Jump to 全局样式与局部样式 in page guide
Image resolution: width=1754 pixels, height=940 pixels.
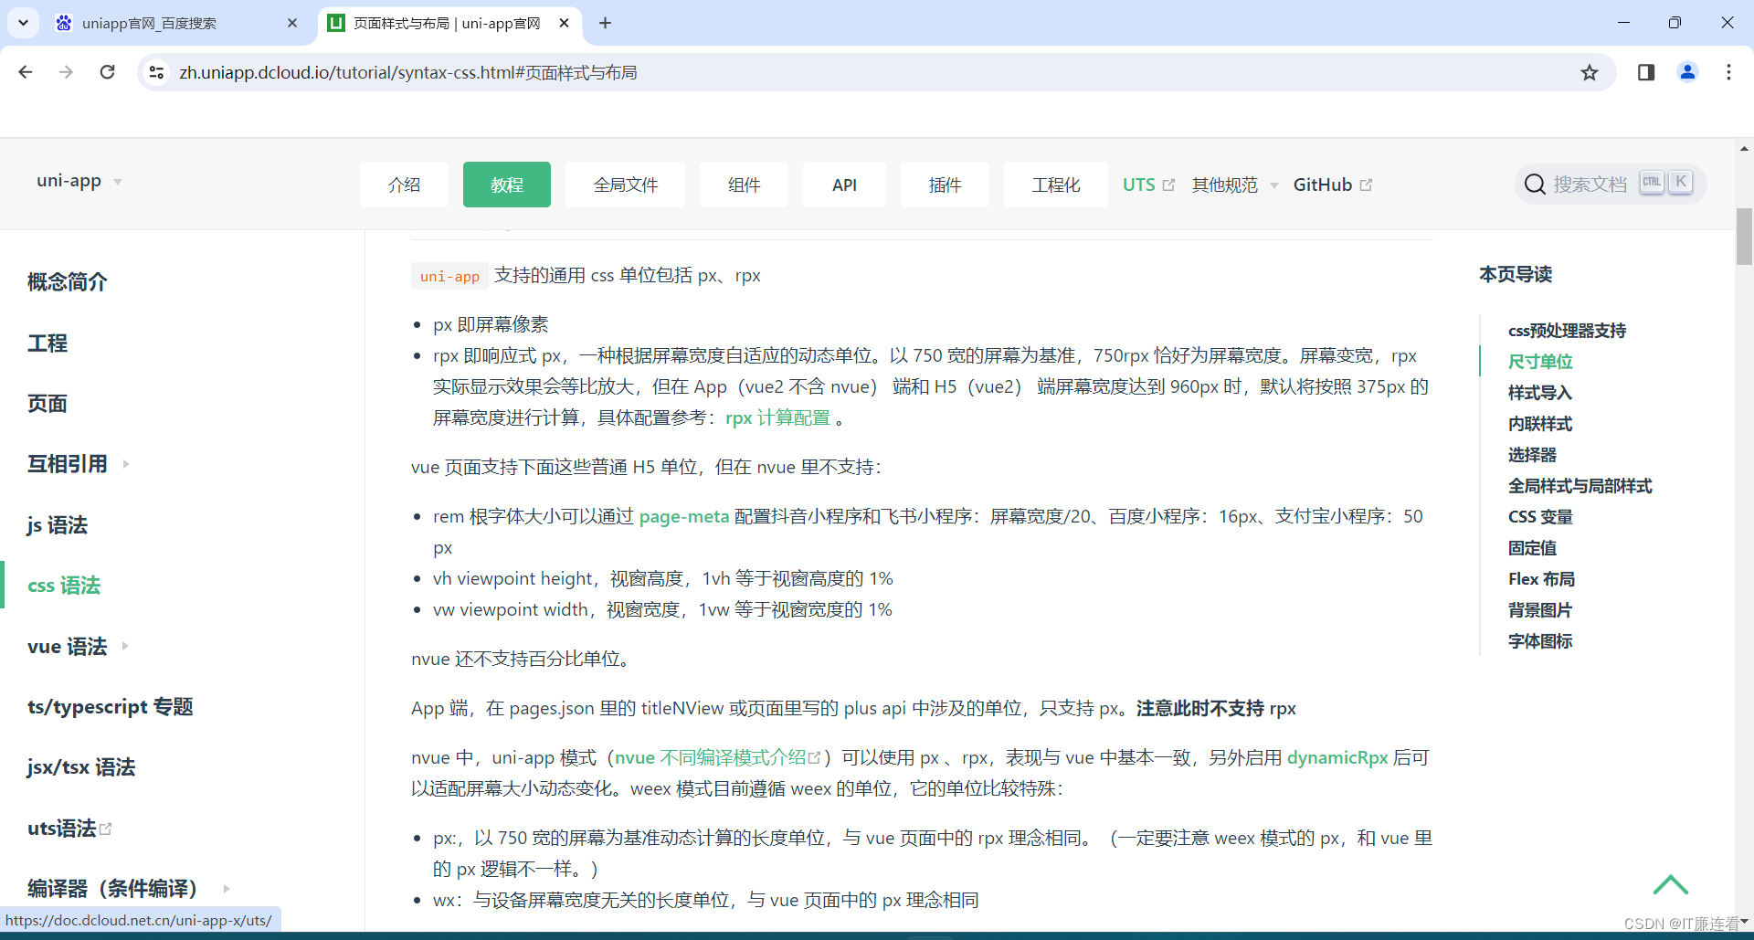(x=1580, y=486)
